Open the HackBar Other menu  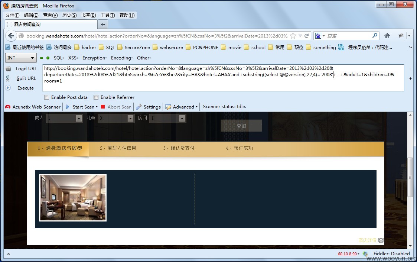[x=144, y=58]
